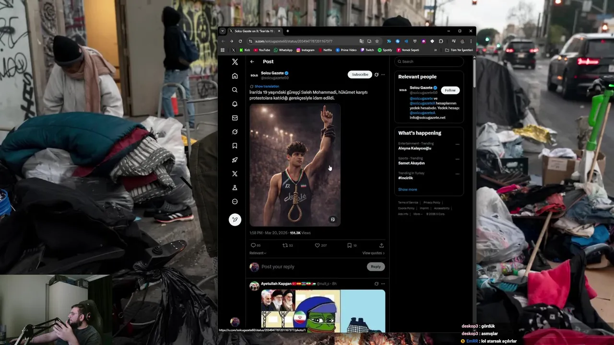Viewport: 614px width, 345px height.
Task: Click Grok explain icon beside Subscribe
Action: [377, 75]
